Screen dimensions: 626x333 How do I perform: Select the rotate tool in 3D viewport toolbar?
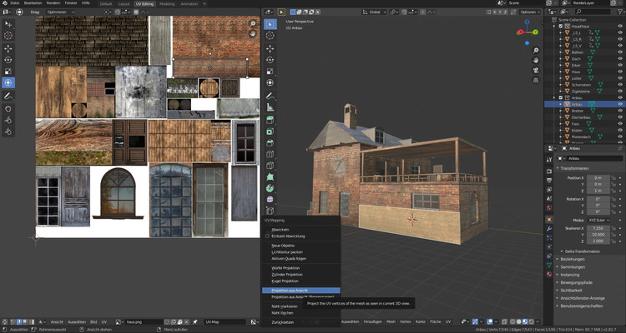(x=270, y=60)
